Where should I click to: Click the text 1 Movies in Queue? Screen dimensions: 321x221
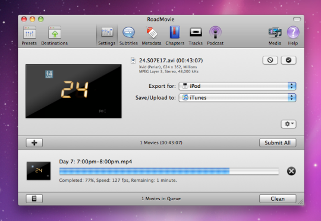tap(161, 198)
